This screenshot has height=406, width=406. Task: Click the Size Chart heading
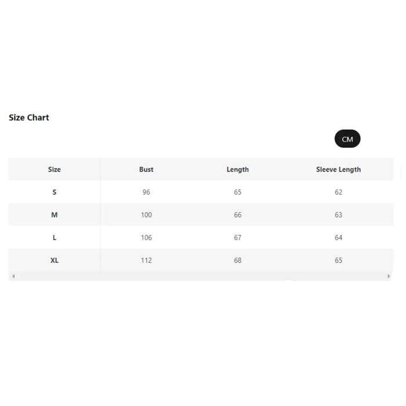[x=29, y=118]
